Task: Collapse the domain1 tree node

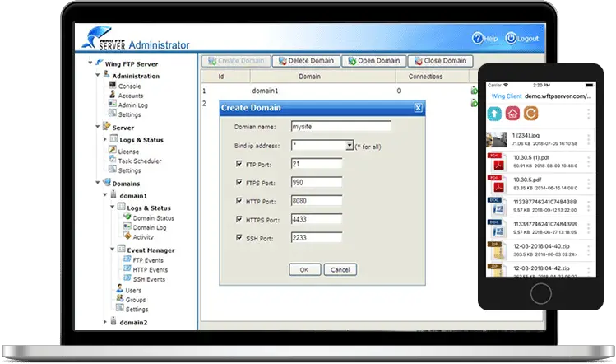Action: click(x=105, y=194)
